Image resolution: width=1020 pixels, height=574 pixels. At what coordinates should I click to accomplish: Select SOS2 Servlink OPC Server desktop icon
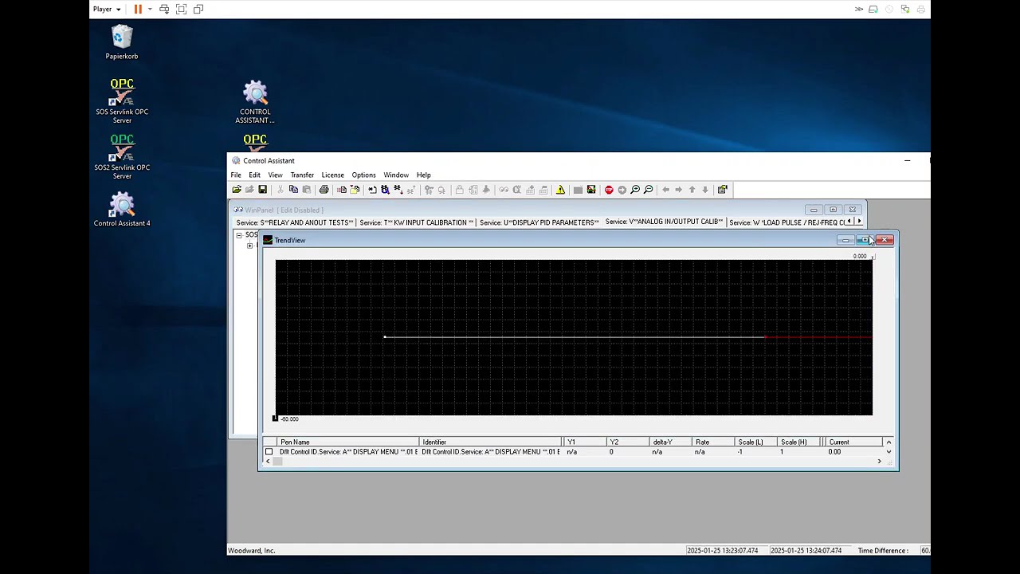click(x=122, y=156)
